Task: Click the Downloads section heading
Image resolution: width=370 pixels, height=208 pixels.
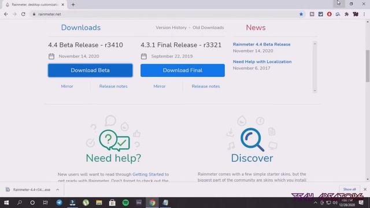Action: (81, 28)
